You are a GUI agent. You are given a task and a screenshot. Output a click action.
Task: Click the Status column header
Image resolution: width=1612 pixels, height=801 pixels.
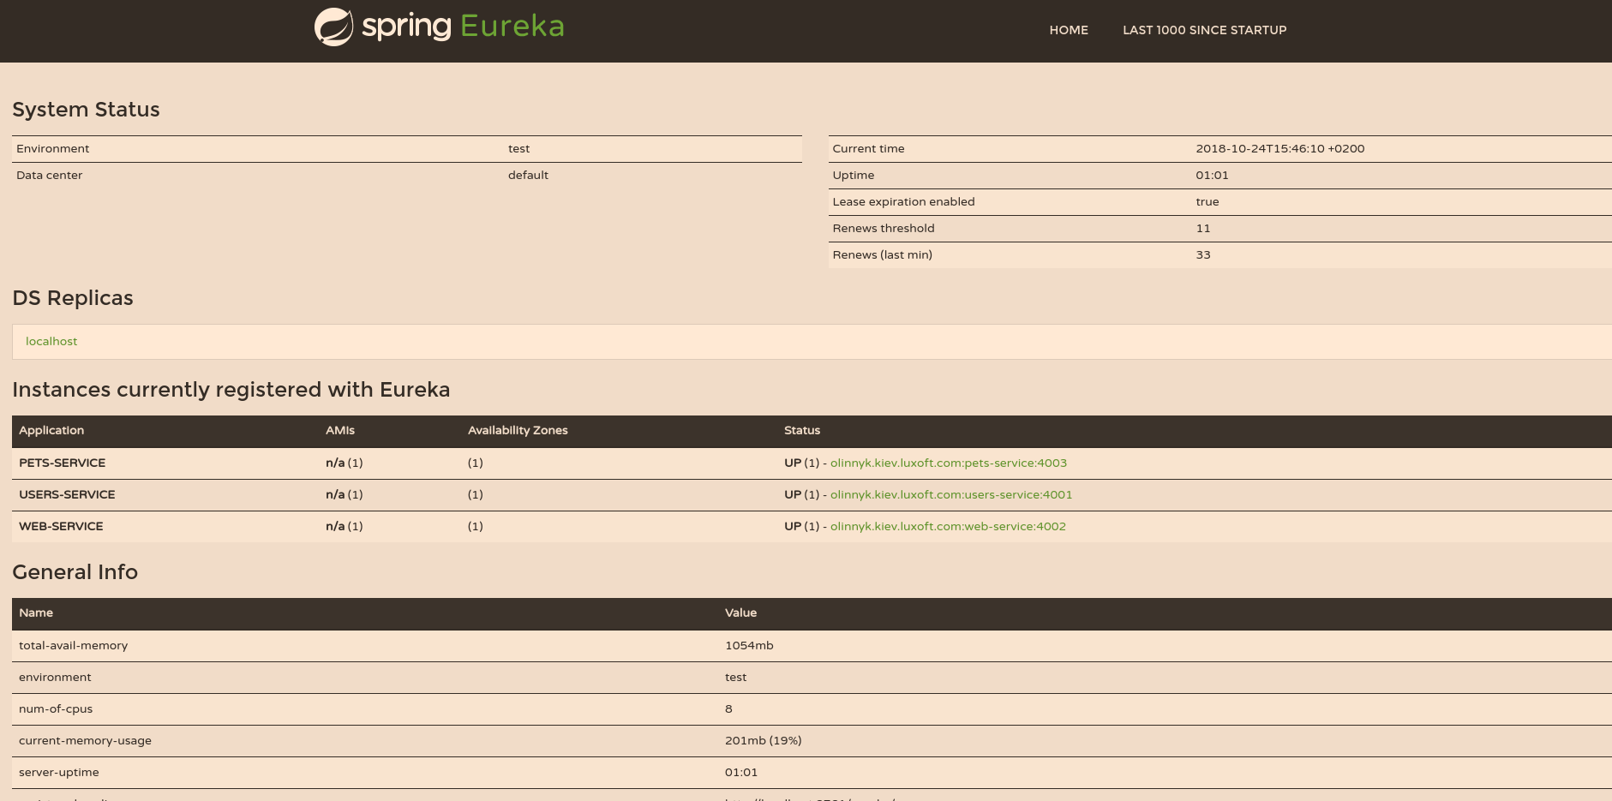coord(801,430)
